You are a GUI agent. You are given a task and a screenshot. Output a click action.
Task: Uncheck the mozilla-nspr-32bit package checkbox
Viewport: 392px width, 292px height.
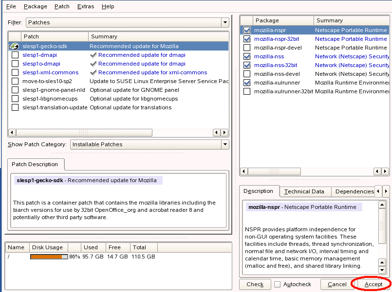(247, 39)
